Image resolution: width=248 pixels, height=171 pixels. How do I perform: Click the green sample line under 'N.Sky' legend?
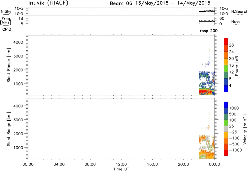click(6, 15)
